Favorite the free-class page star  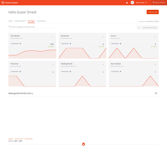click(53, 65)
